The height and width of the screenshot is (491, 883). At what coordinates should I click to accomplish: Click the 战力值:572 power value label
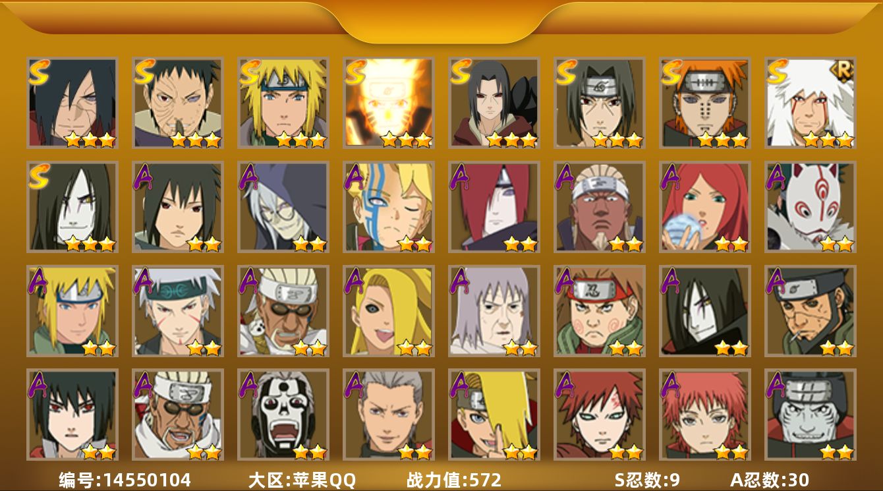point(453,480)
